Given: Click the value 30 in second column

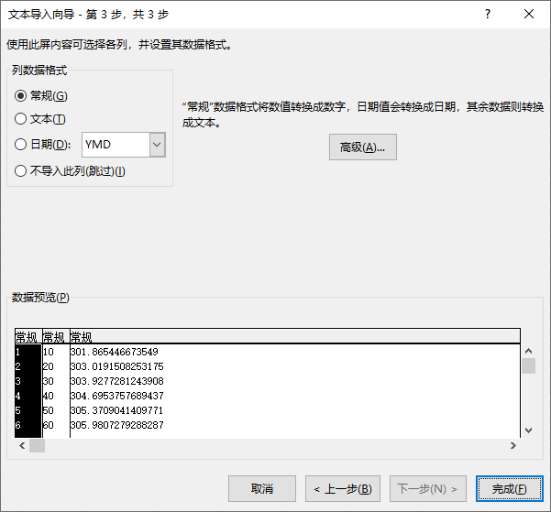Looking at the screenshot, I should (49, 381).
